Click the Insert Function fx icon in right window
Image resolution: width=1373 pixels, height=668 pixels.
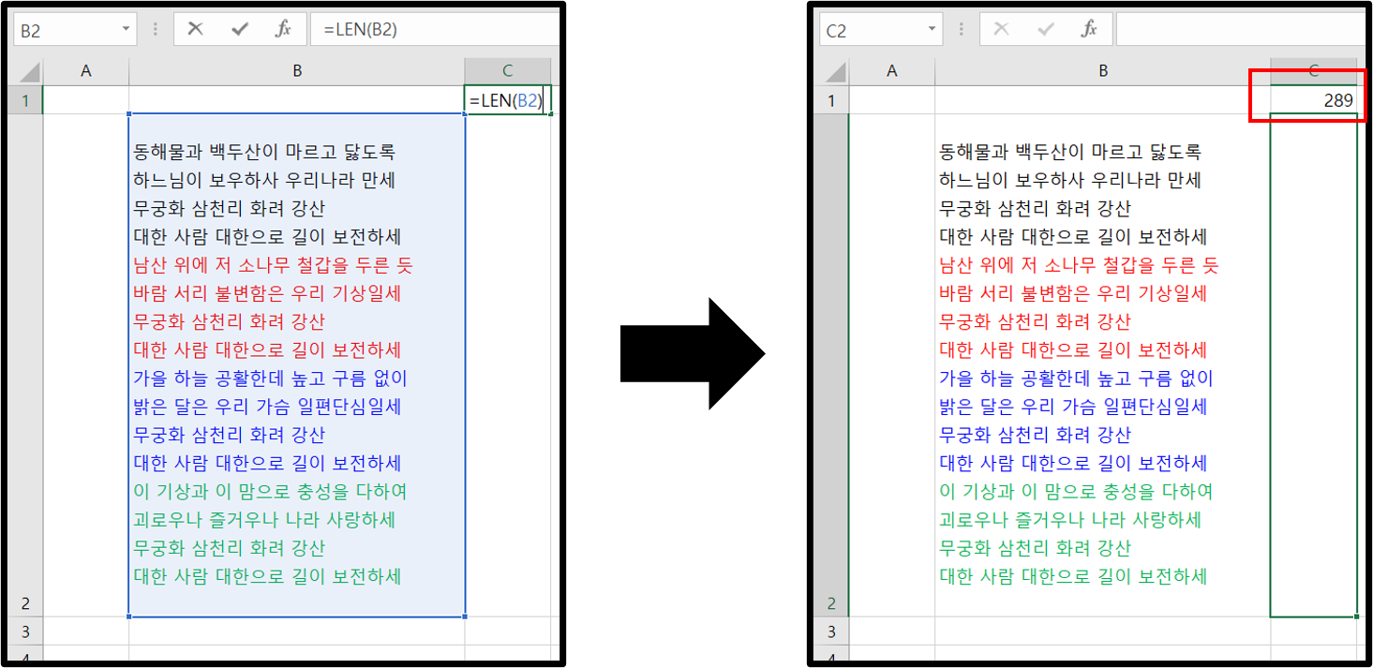(x=1089, y=29)
